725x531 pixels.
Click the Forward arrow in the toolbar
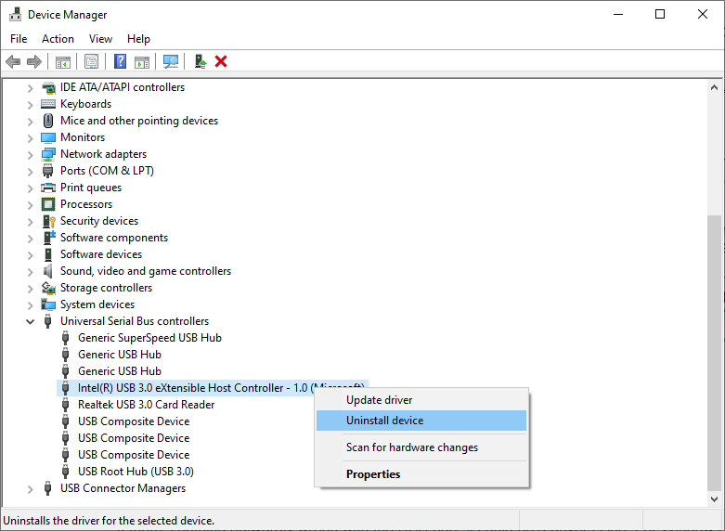(x=34, y=61)
